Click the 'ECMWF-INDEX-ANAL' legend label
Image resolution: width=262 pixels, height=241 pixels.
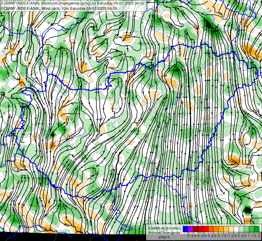coord(164,228)
